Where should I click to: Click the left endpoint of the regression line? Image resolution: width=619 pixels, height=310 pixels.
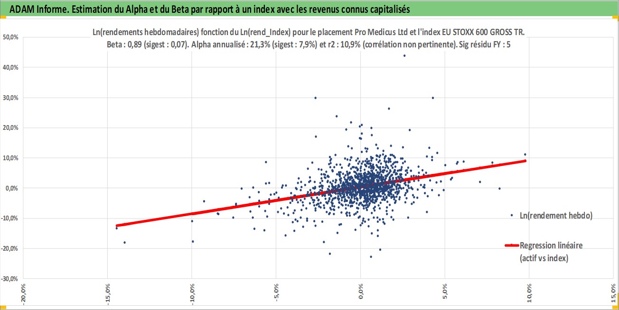coord(117,226)
